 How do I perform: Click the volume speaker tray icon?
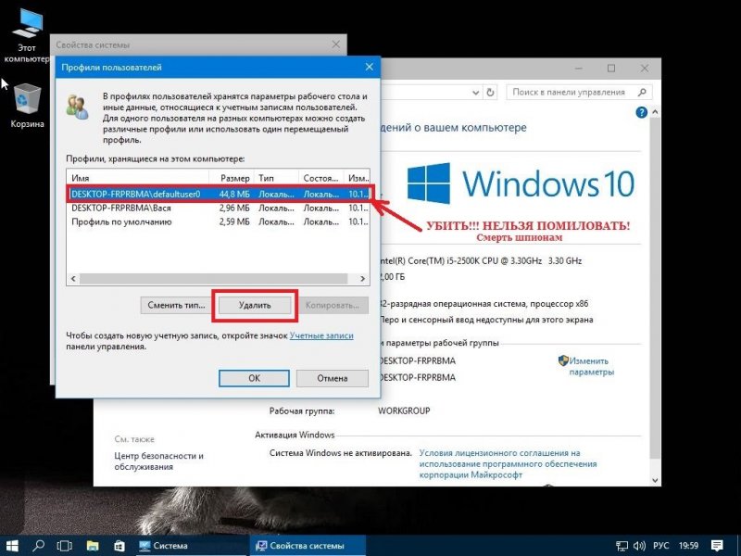point(639,546)
